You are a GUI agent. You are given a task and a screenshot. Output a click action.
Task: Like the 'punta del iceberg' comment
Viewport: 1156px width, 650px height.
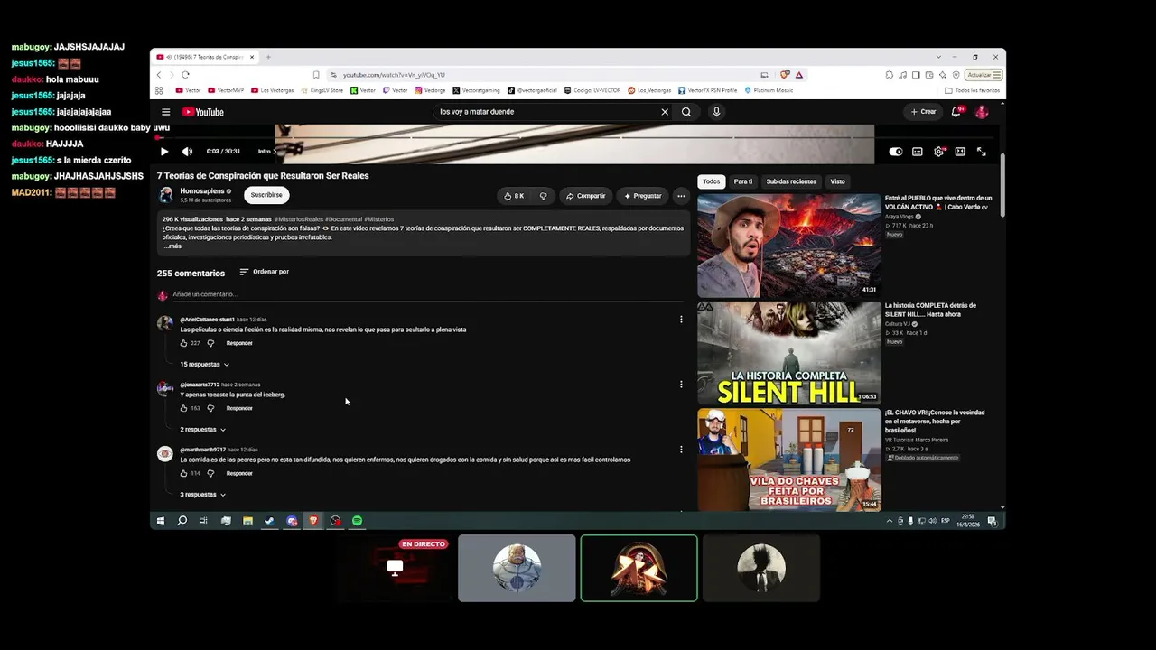184,408
